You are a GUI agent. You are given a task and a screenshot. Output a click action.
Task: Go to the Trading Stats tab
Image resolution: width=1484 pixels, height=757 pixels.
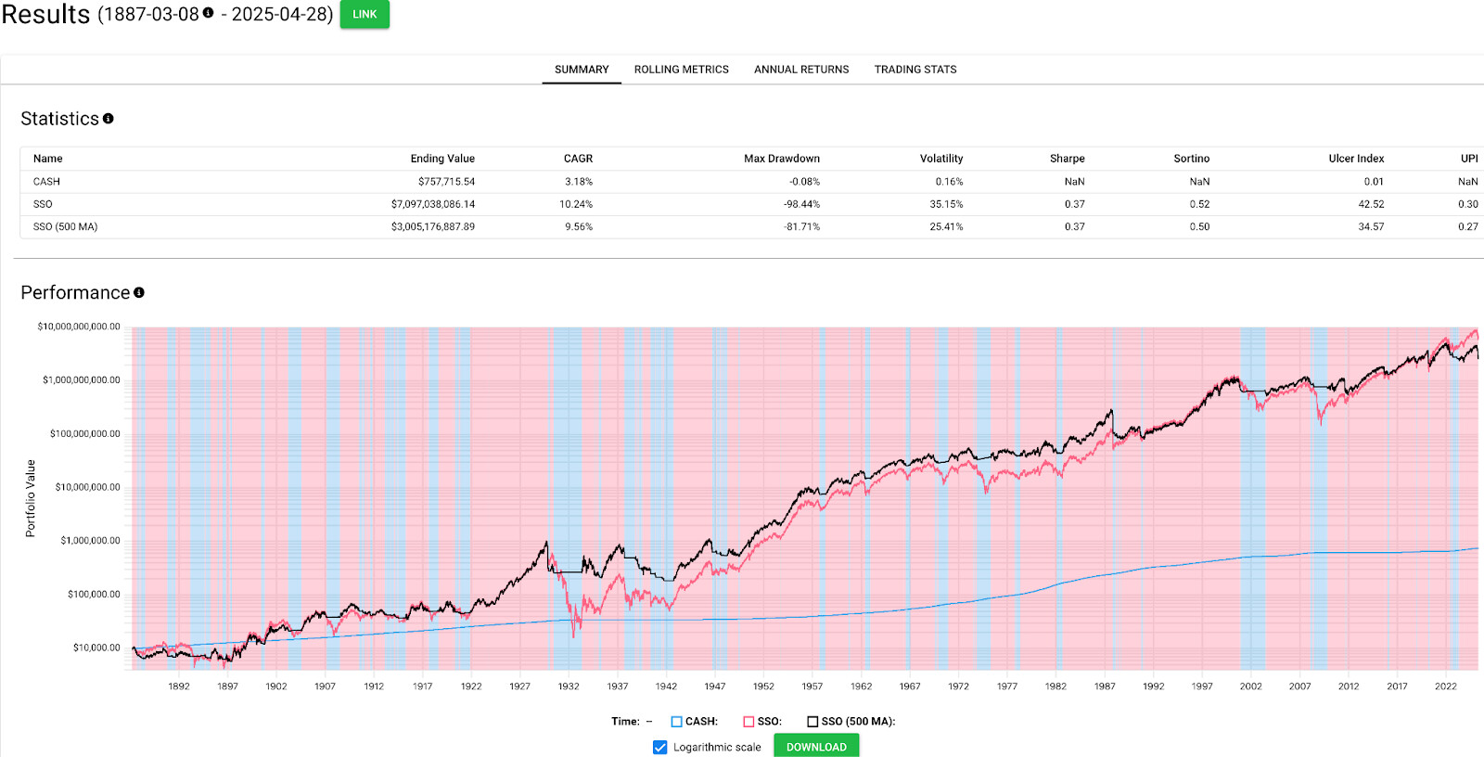tap(915, 70)
